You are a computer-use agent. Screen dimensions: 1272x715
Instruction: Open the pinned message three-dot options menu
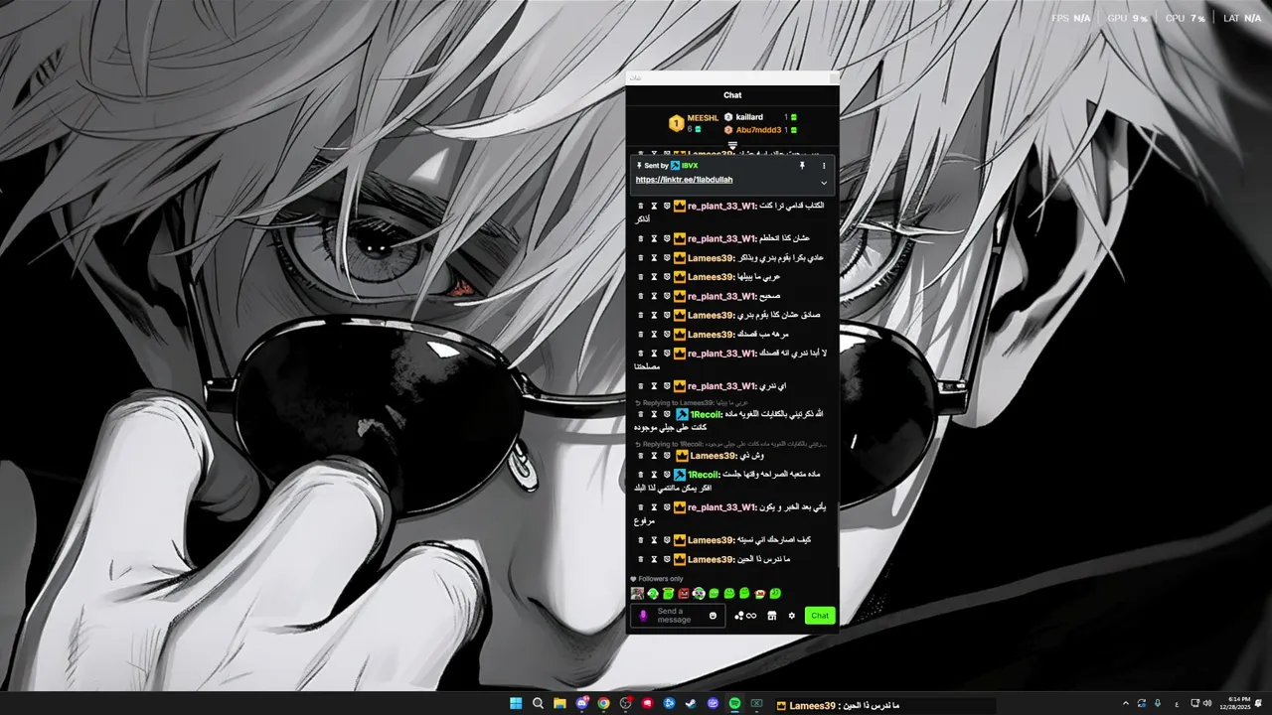(823, 166)
